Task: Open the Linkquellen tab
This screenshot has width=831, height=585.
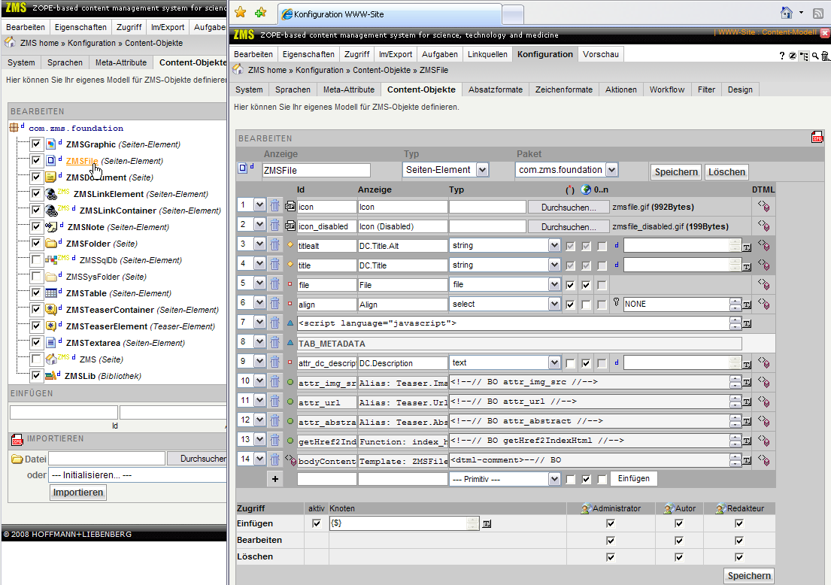Action: 487,54
